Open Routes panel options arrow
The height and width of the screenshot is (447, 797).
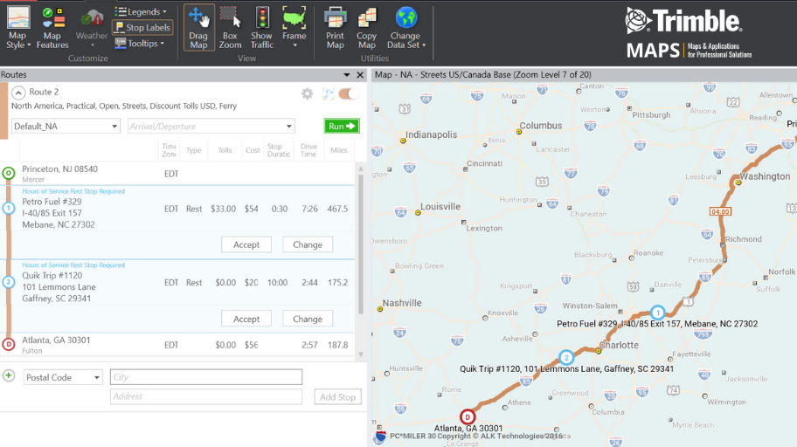pyautogui.click(x=347, y=75)
